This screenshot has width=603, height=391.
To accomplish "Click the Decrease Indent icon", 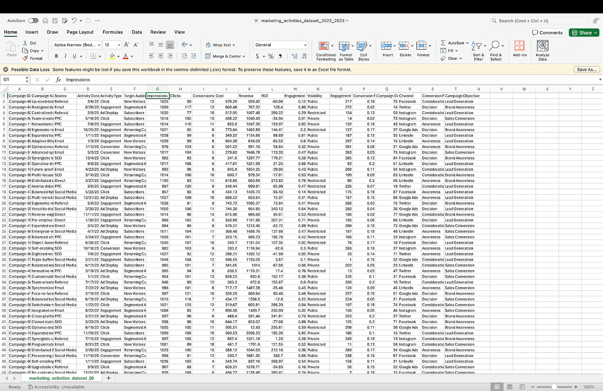I will tap(184, 56).
